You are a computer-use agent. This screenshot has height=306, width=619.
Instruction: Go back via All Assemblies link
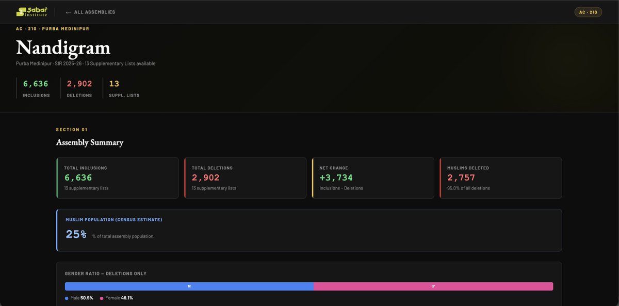coord(91,12)
